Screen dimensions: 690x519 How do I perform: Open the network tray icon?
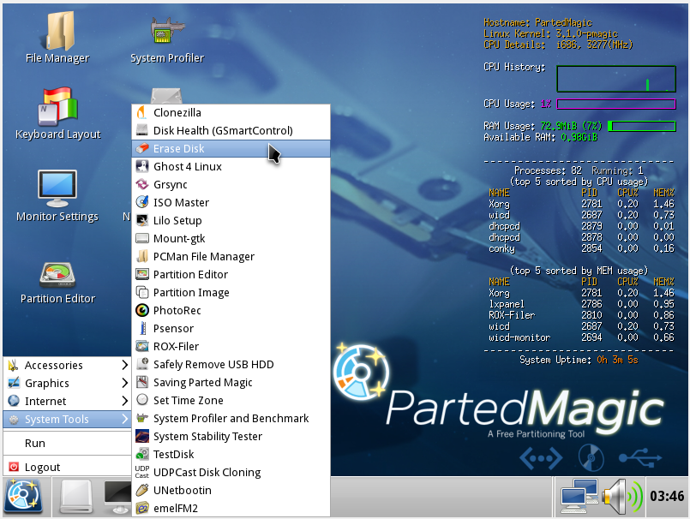tap(579, 497)
